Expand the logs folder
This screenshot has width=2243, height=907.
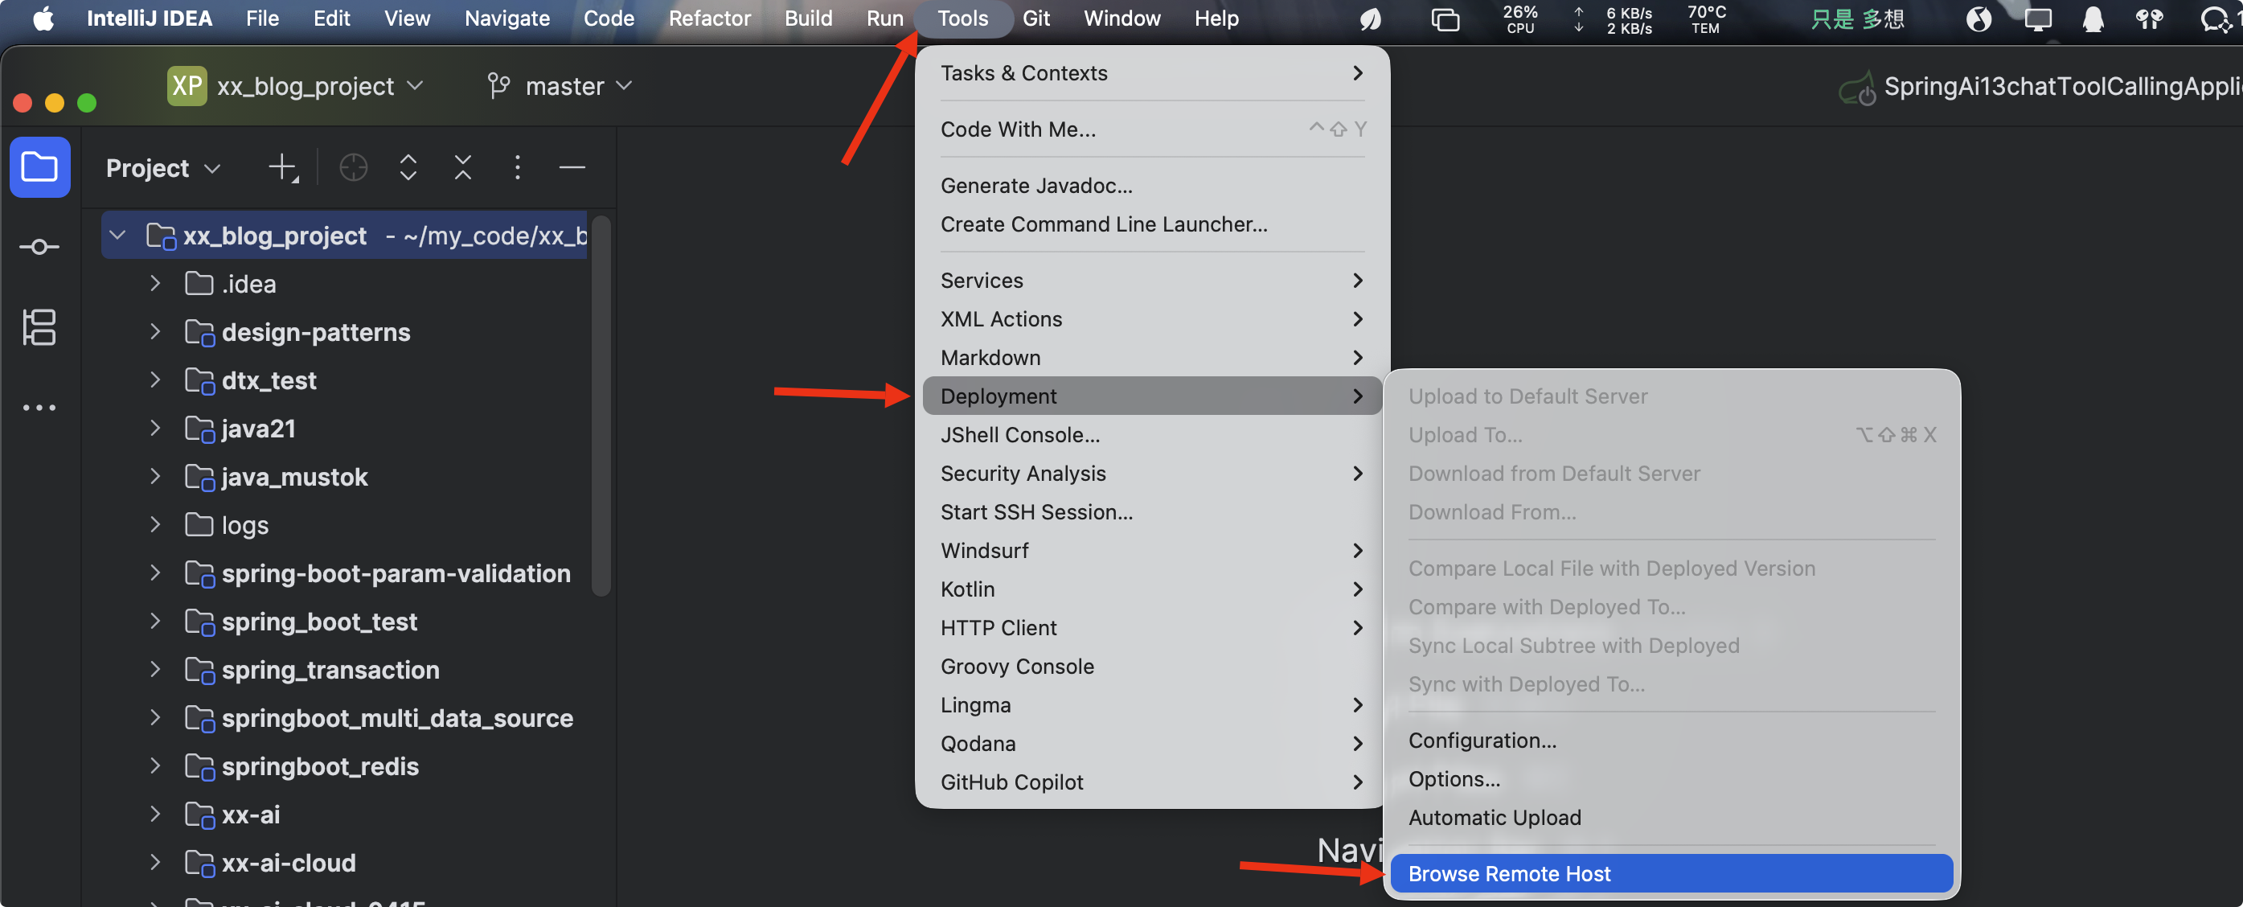tap(155, 524)
